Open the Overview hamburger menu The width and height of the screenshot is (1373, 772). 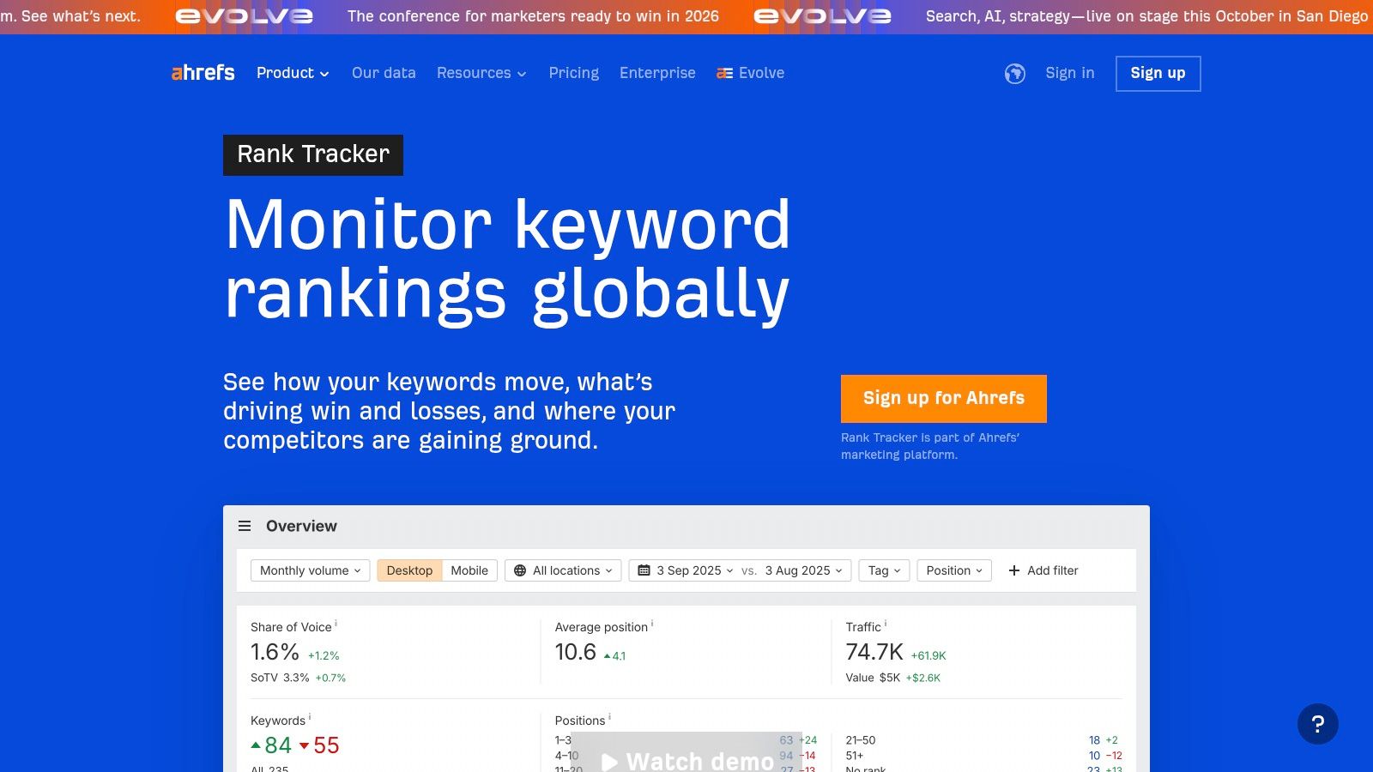point(245,526)
